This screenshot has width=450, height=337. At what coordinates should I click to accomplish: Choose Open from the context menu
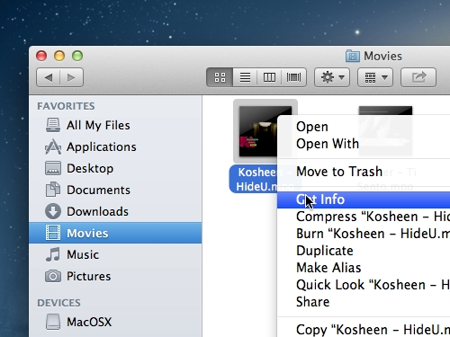(x=364, y=127)
